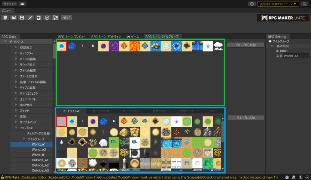
Task: Collapse the マップ設定 tree section
Action: (x=16, y=127)
